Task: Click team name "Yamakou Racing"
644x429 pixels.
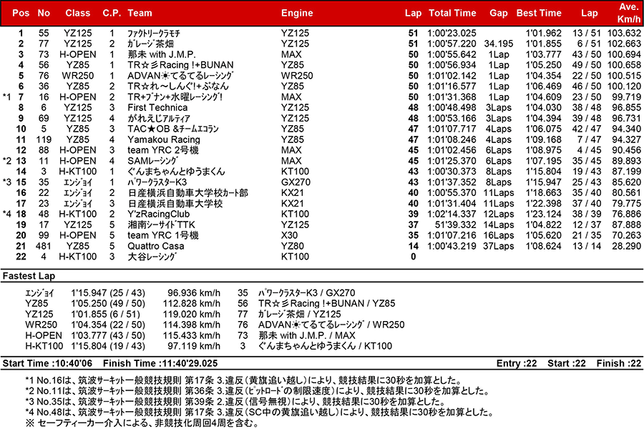Action: tap(164, 139)
